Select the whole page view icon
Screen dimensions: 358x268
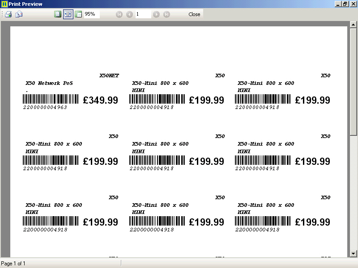[x=57, y=14]
